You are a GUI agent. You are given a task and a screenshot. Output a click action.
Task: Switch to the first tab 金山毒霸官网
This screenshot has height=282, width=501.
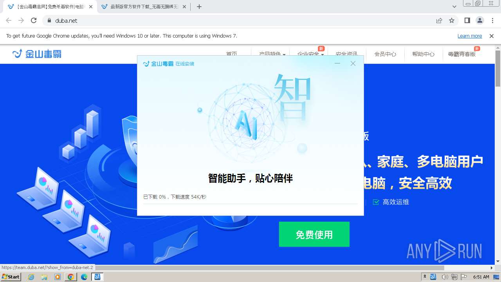click(x=50, y=7)
